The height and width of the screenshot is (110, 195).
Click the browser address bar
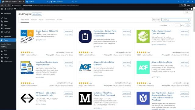tap(96, 5)
